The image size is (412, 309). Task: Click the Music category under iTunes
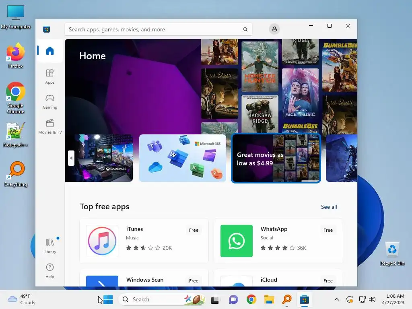(x=132, y=238)
